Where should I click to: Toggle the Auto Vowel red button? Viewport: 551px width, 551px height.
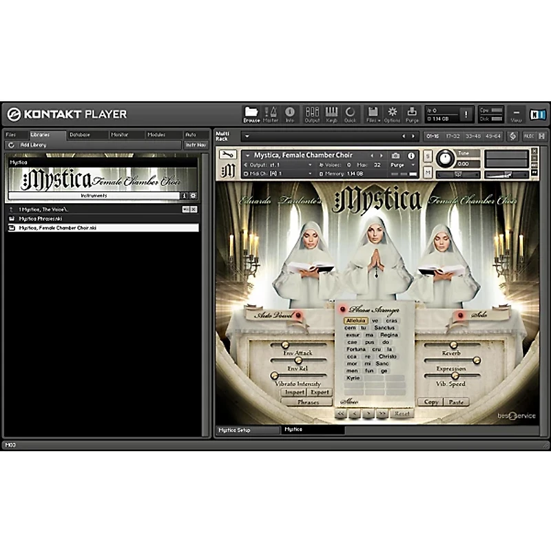point(298,315)
